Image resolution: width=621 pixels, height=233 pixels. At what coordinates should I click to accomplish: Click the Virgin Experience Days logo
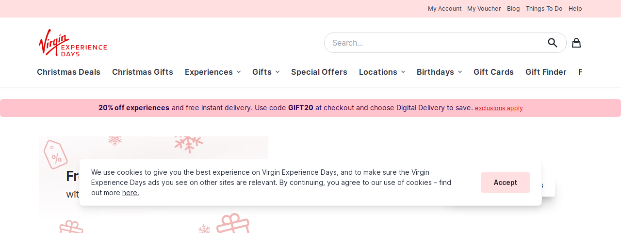click(x=73, y=43)
